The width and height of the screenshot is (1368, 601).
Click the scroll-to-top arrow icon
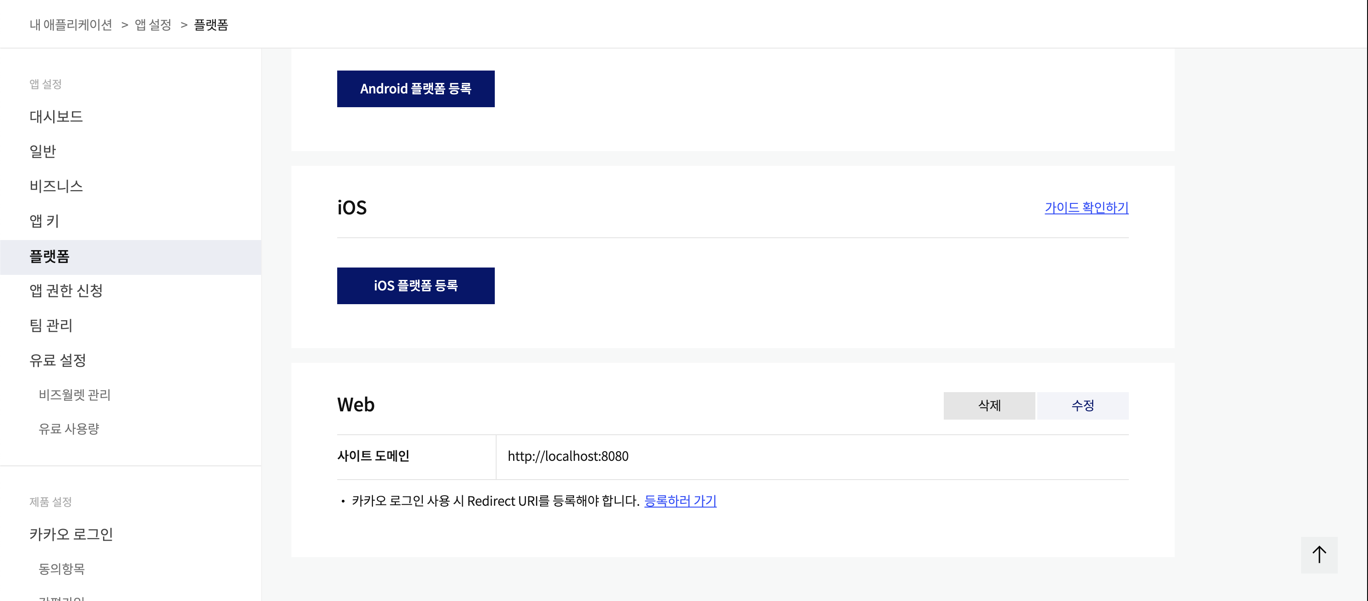coord(1319,555)
